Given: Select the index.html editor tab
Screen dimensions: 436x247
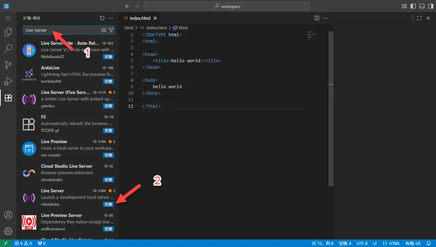Looking at the screenshot, I should tap(139, 18).
